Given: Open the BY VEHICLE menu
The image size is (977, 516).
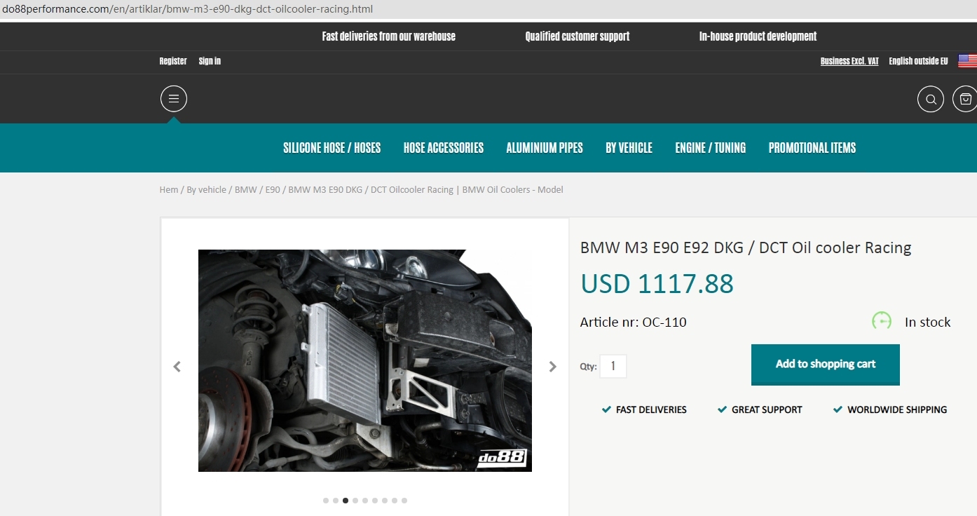Looking at the screenshot, I should [629, 148].
